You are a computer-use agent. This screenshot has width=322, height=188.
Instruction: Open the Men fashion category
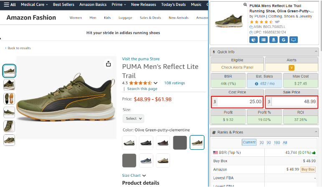93,18
